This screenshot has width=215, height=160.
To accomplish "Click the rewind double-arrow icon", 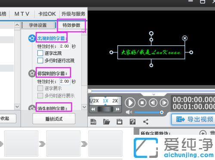I will pos(93,110).
